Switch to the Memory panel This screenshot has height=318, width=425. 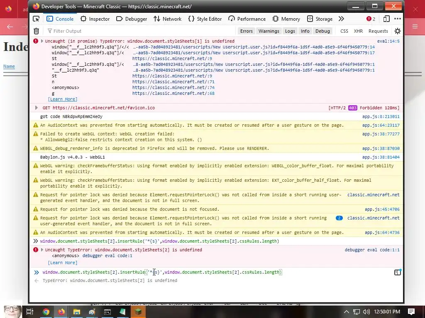pos(286,19)
